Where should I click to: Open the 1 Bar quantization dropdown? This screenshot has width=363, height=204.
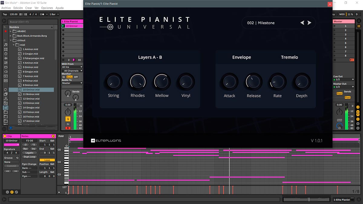[54, 14]
